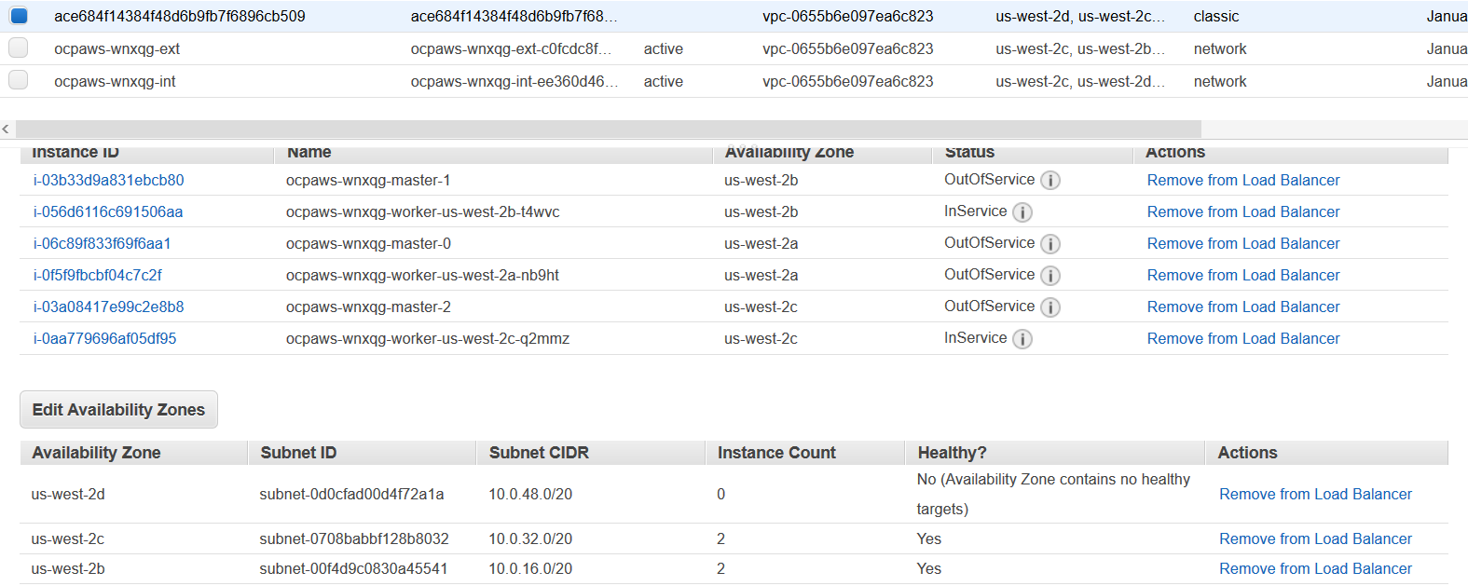Image resolution: width=1468 pixels, height=586 pixels.
Task: View status details for worker-us-west-2b-t4wvc InService
Action: 1022,211
